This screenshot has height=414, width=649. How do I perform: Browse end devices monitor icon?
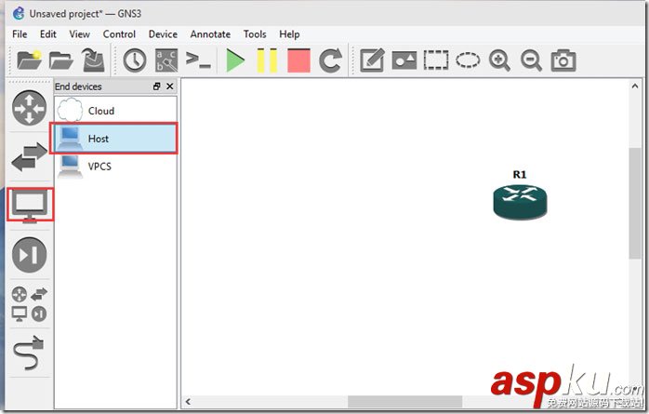point(30,205)
